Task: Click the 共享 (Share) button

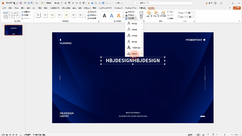Action: tap(237, 8)
